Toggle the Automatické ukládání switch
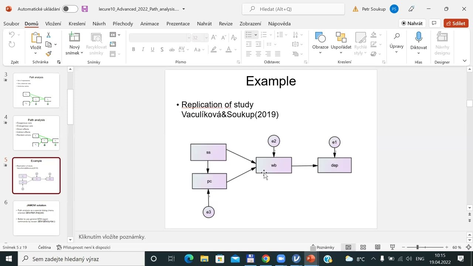The width and height of the screenshot is (473, 266). pyautogui.click(x=70, y=9)
